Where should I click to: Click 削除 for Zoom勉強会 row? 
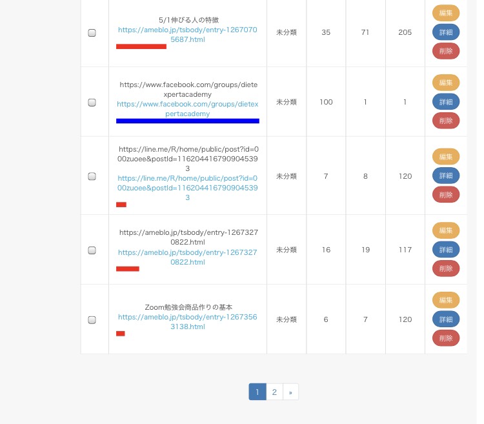[446, 338]
